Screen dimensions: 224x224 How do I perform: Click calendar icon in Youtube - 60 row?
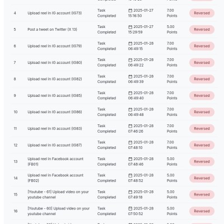click(130, 208)
